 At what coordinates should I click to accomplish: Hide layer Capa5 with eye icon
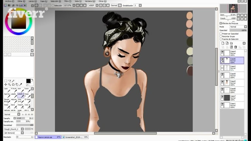[222, 81]
